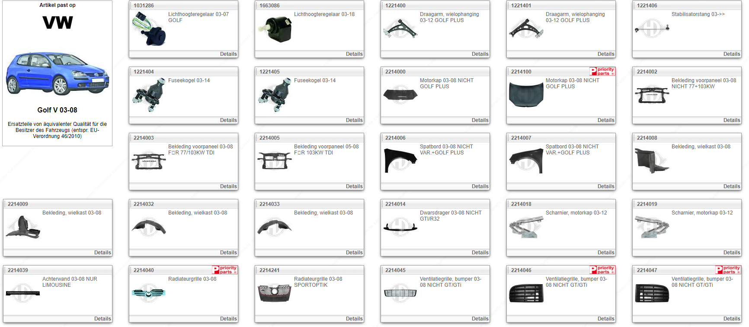Select the Scharnier motorkap 2214019 image
The height and width of the screenshot is (327, 749).
tap(652, 227)
